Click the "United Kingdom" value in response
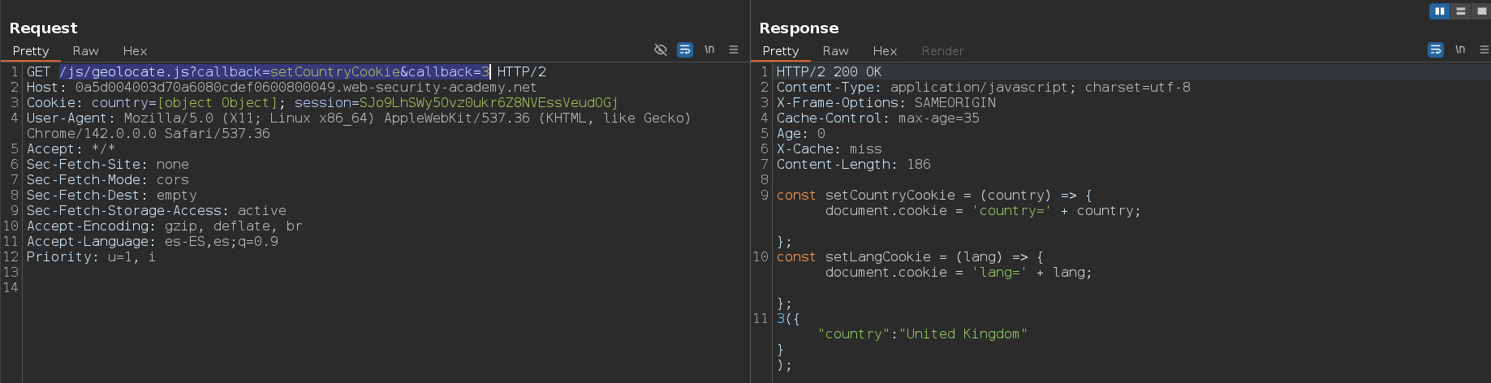The image size is (1491, 383). click(963, 334)
